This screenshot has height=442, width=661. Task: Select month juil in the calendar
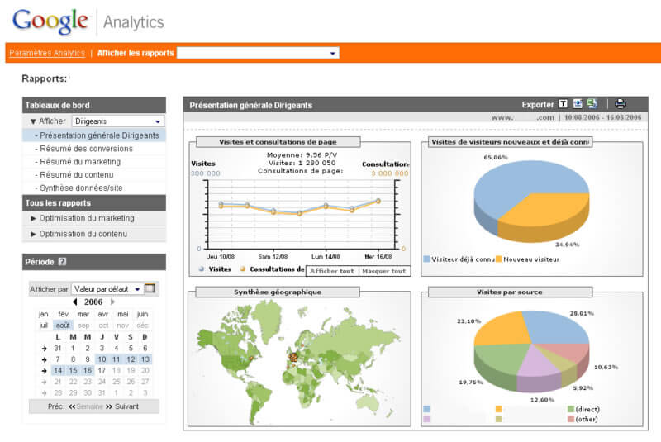[44, 326]
